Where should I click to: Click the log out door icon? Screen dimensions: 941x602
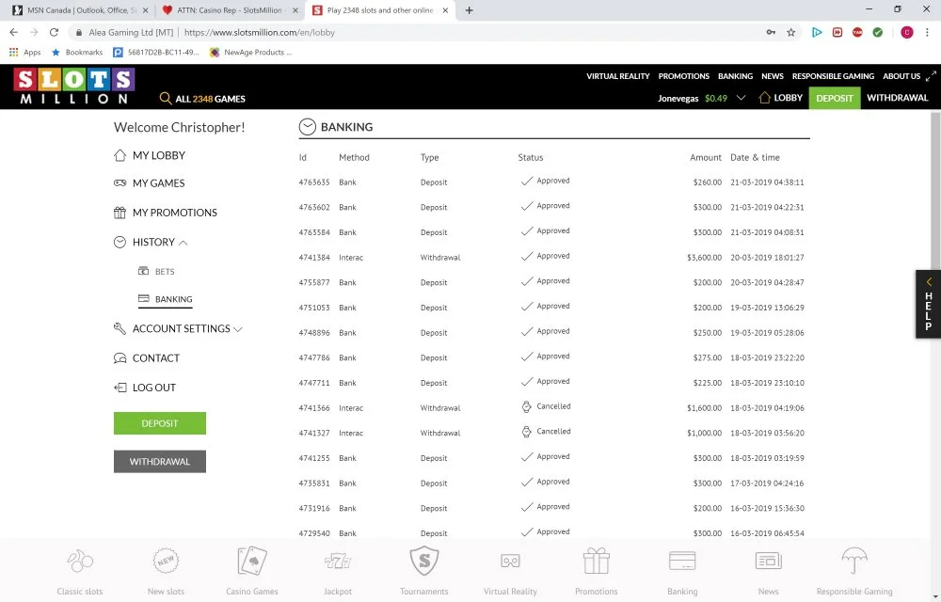(x=120, y=388)
